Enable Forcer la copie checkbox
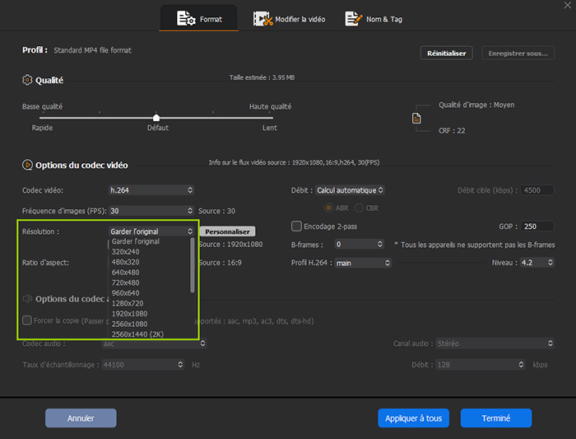576x439 pixels. point(27,320)
